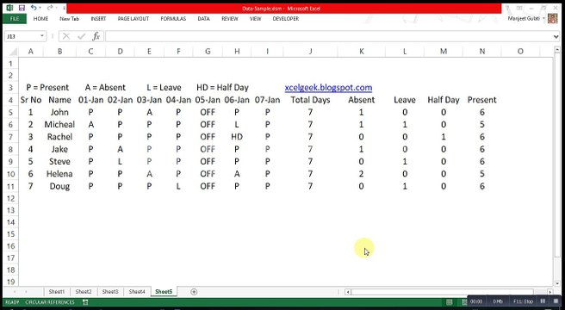This screenshot has height=310, width=565.
Task: Click the user profile picture
Action: pyautogui.click(x=553, y=18)
